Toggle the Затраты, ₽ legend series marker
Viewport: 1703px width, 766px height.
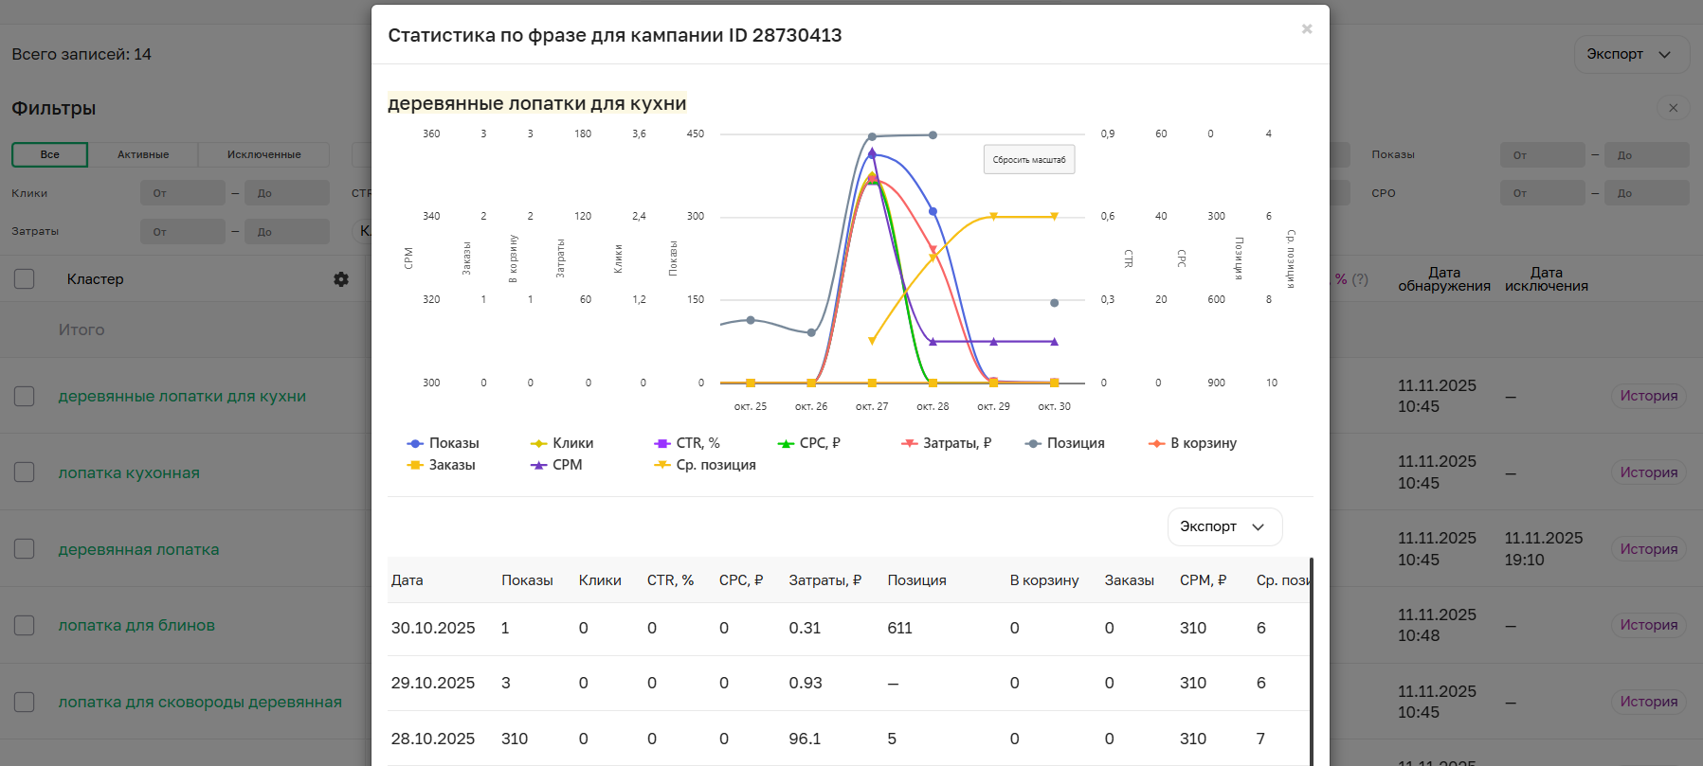point(910,443)
